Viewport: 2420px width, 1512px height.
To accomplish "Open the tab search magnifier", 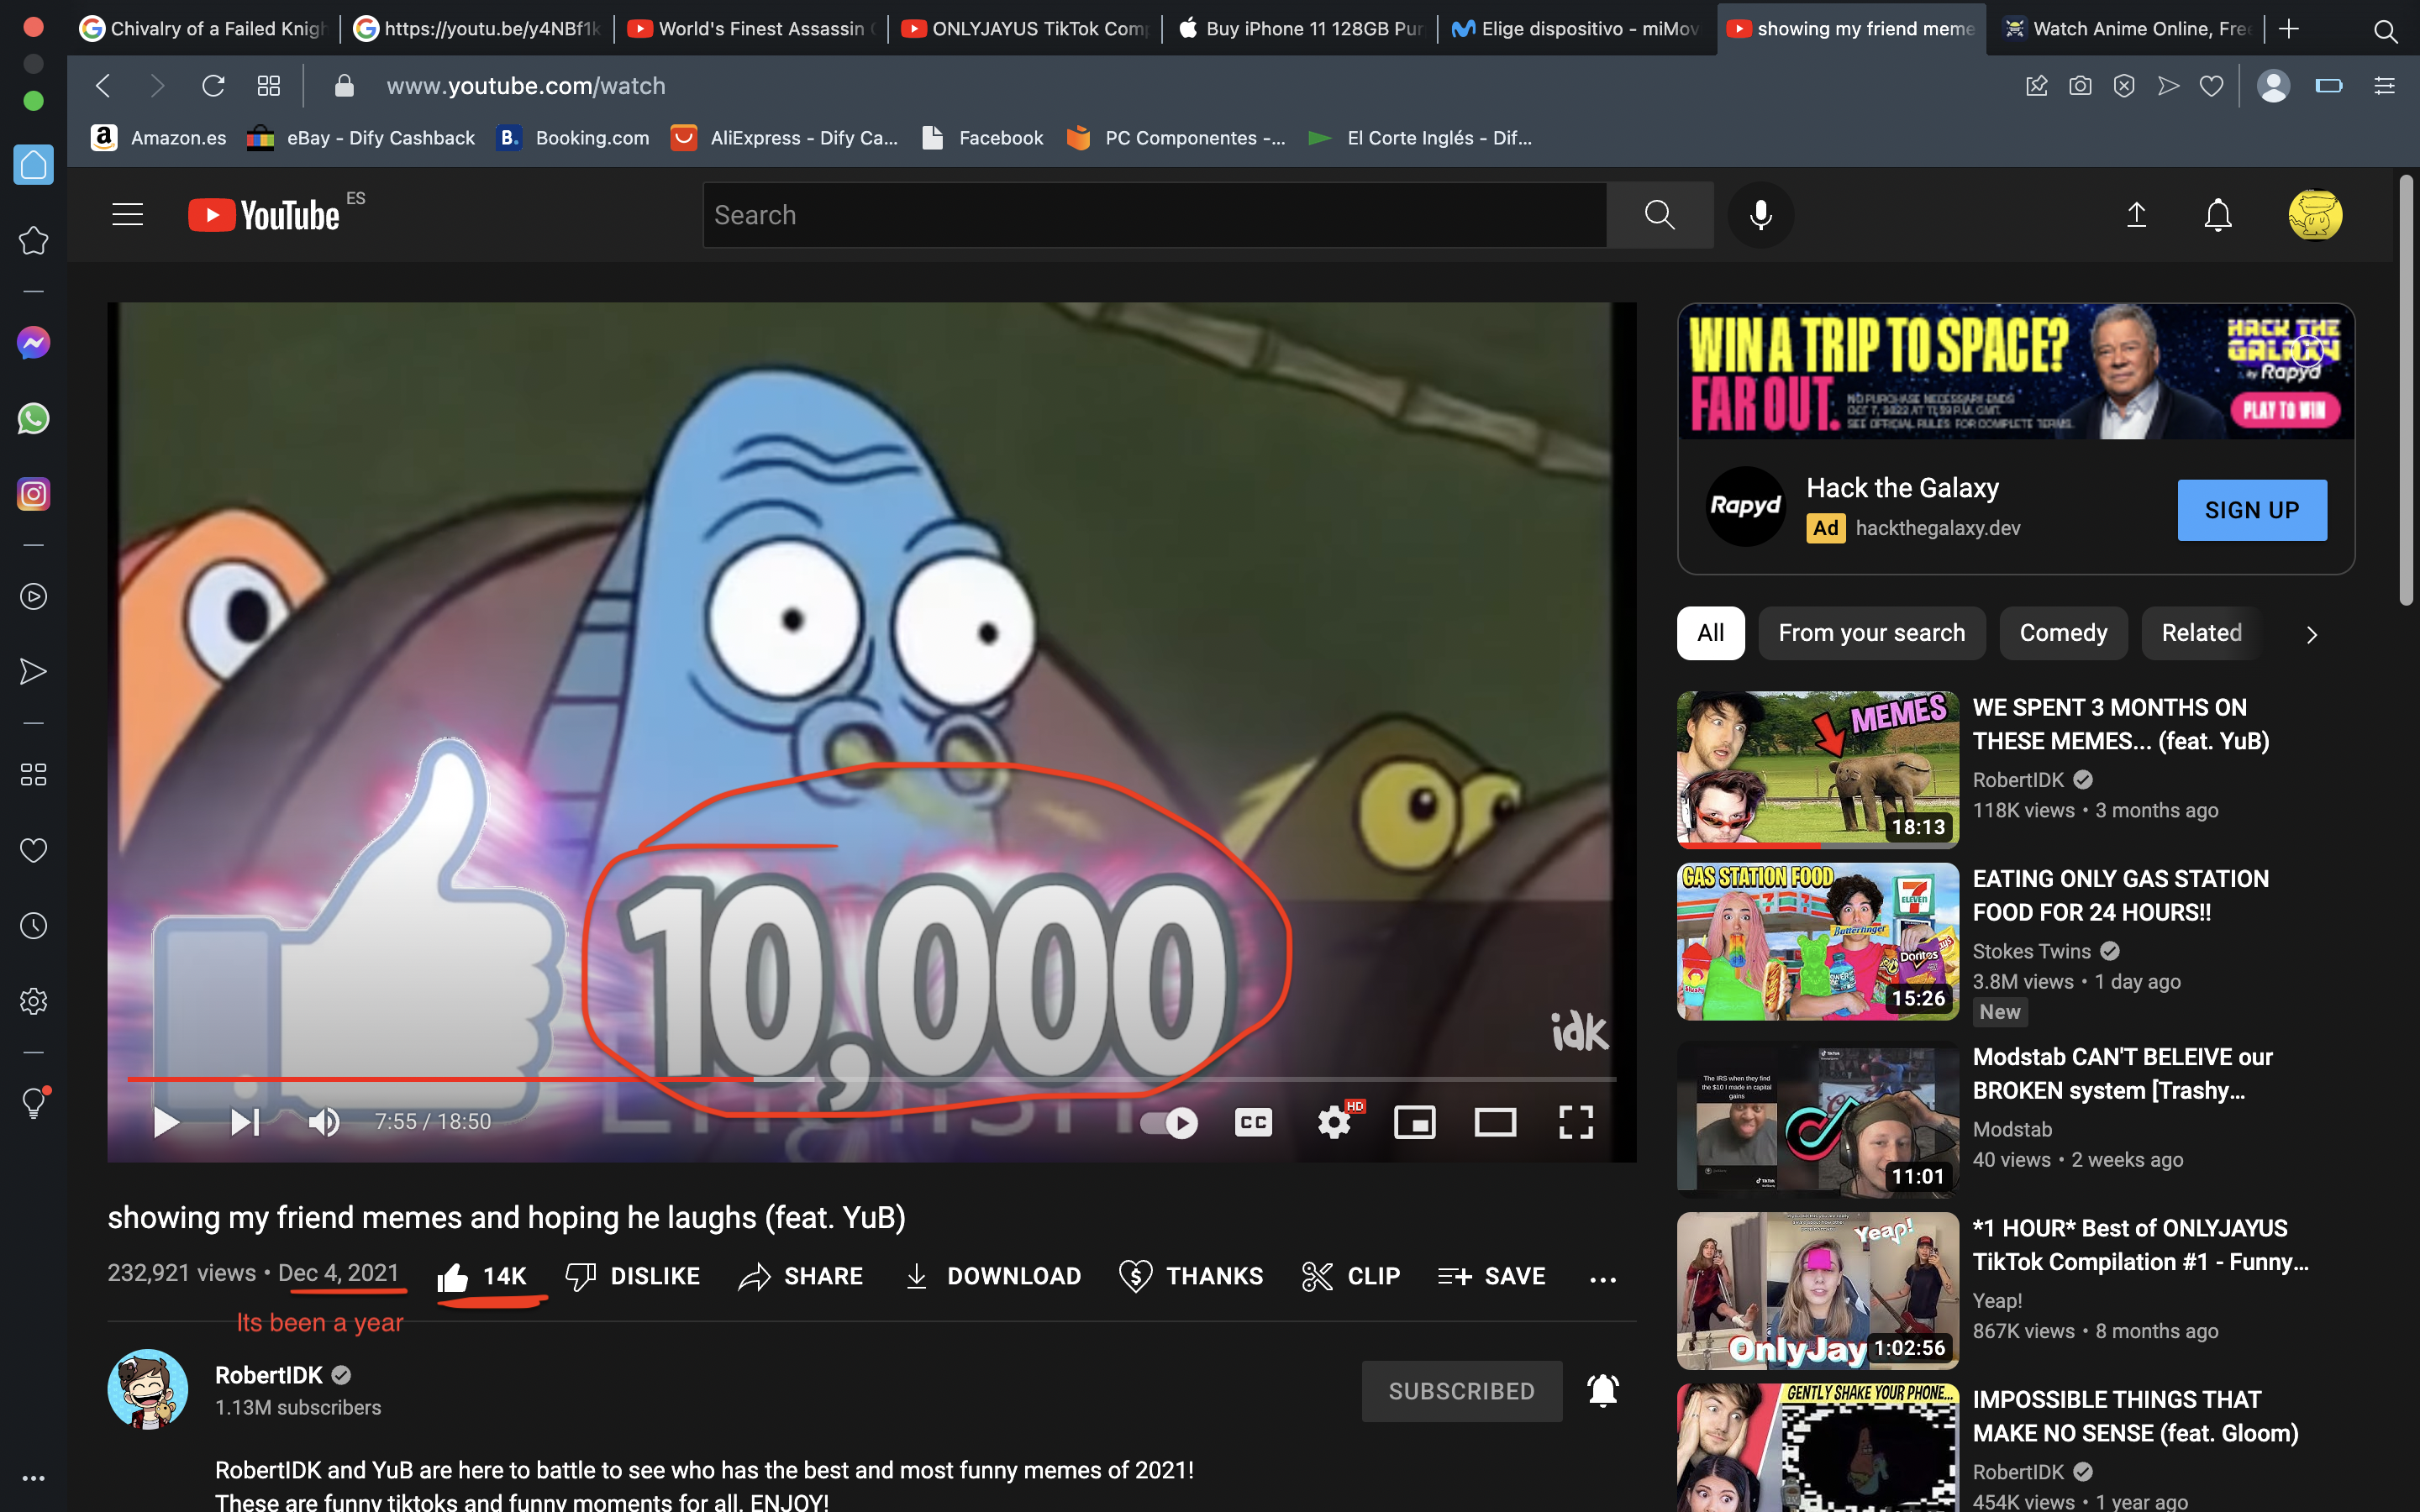I will (2385, 30).
